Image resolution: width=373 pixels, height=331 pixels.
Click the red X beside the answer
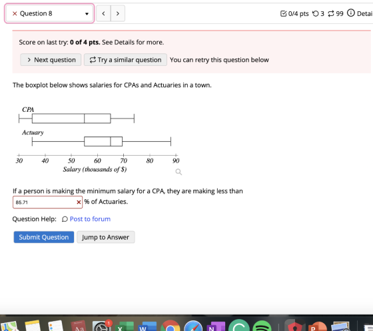tap(79, 202)
